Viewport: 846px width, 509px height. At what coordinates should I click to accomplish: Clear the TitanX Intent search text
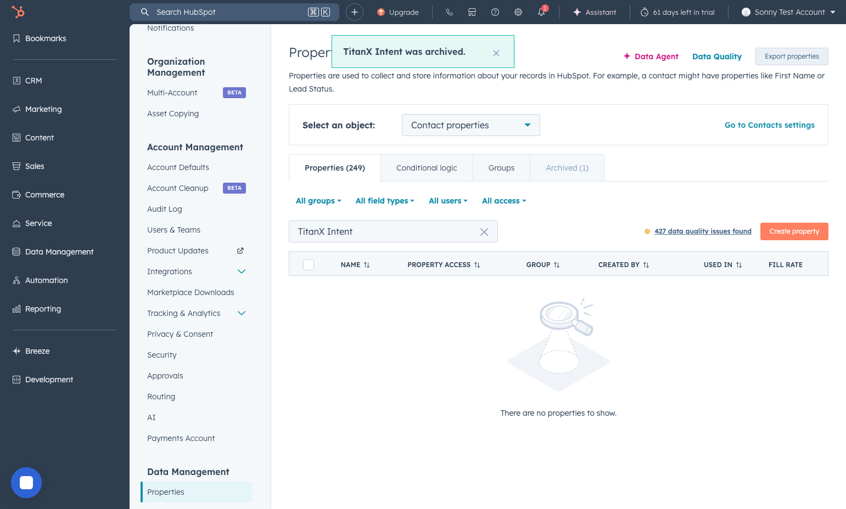click(x=484, y=232)
